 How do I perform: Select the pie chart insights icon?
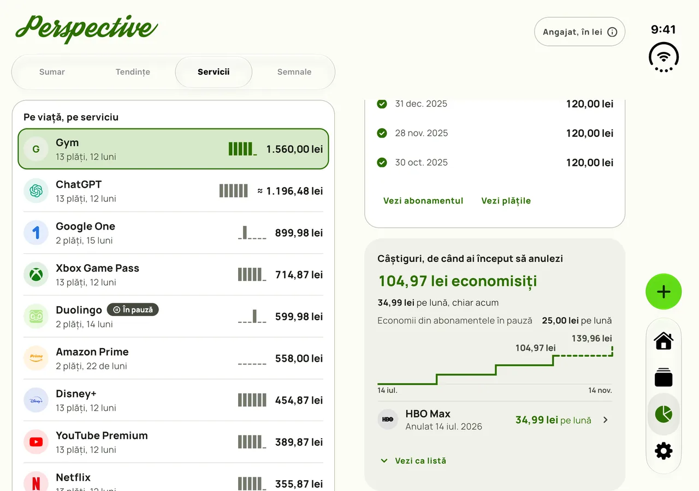coord(664,414)
